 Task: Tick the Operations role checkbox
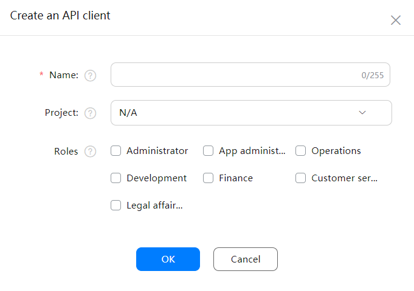[x=301, y=151]
